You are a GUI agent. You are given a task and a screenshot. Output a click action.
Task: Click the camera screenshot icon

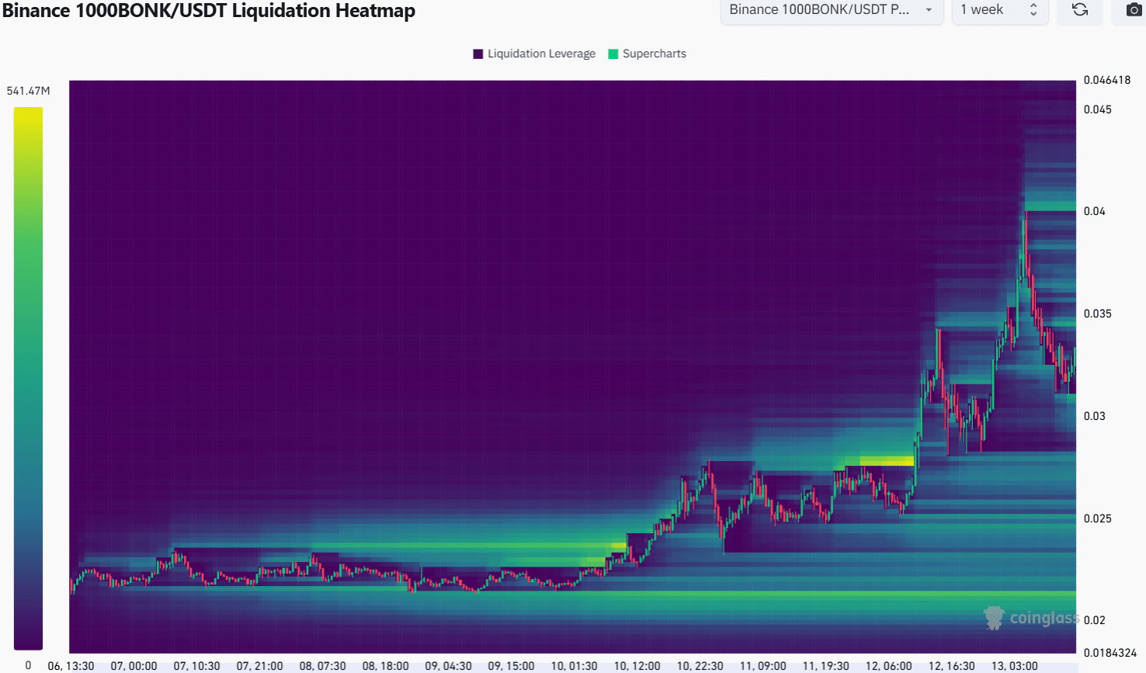(1134, 10)
